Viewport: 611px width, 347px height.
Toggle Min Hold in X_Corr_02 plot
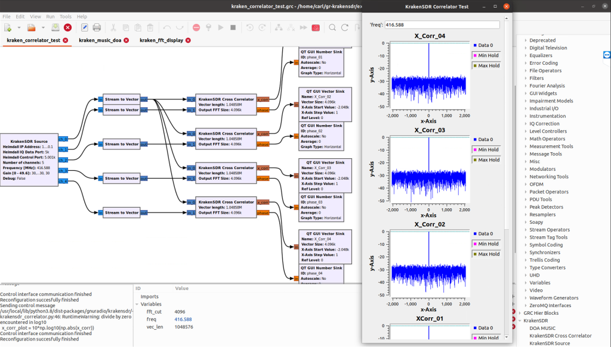click(486, 244)
